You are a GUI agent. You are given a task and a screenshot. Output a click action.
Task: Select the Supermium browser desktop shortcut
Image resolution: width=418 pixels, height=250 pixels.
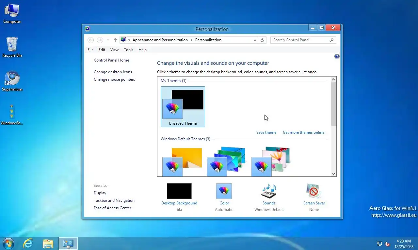(x=12, y=81)
